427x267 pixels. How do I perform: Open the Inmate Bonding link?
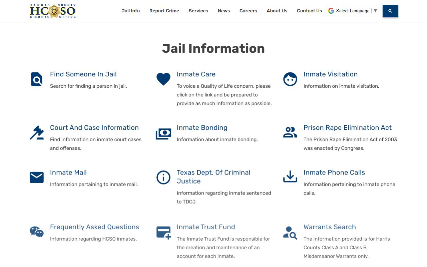pyautogui.click(x=202, y=127)
